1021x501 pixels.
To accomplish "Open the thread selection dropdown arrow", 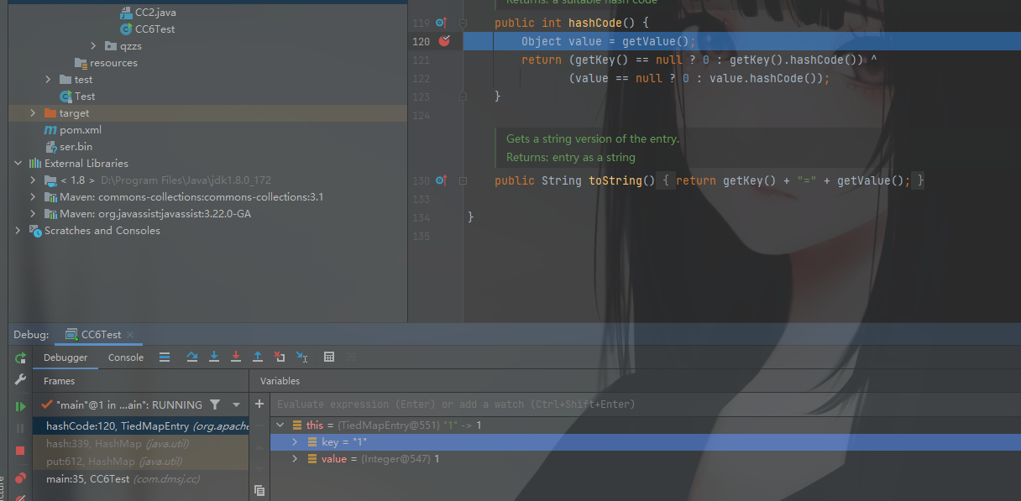I will point(236,404).
